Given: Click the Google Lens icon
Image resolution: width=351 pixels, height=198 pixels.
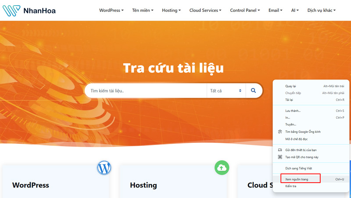Looking at the screenshot, I should (x=280, y=131).
